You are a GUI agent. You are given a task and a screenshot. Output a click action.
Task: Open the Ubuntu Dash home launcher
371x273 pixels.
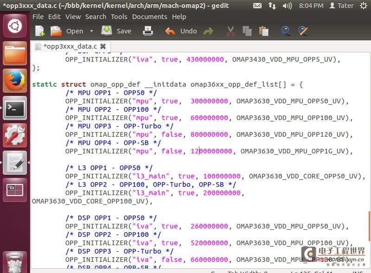point(15,26)
